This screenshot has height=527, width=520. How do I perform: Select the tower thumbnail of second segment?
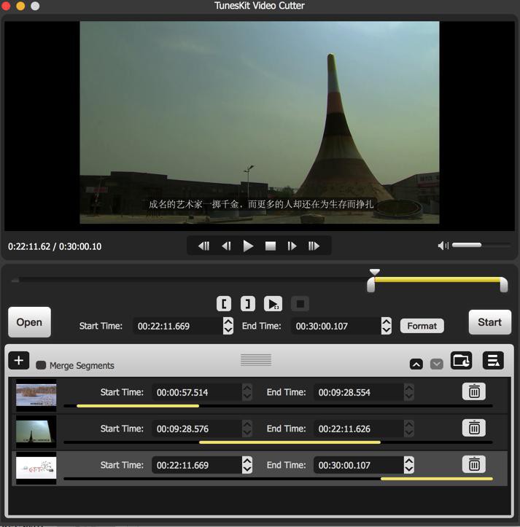coord(36,432)
